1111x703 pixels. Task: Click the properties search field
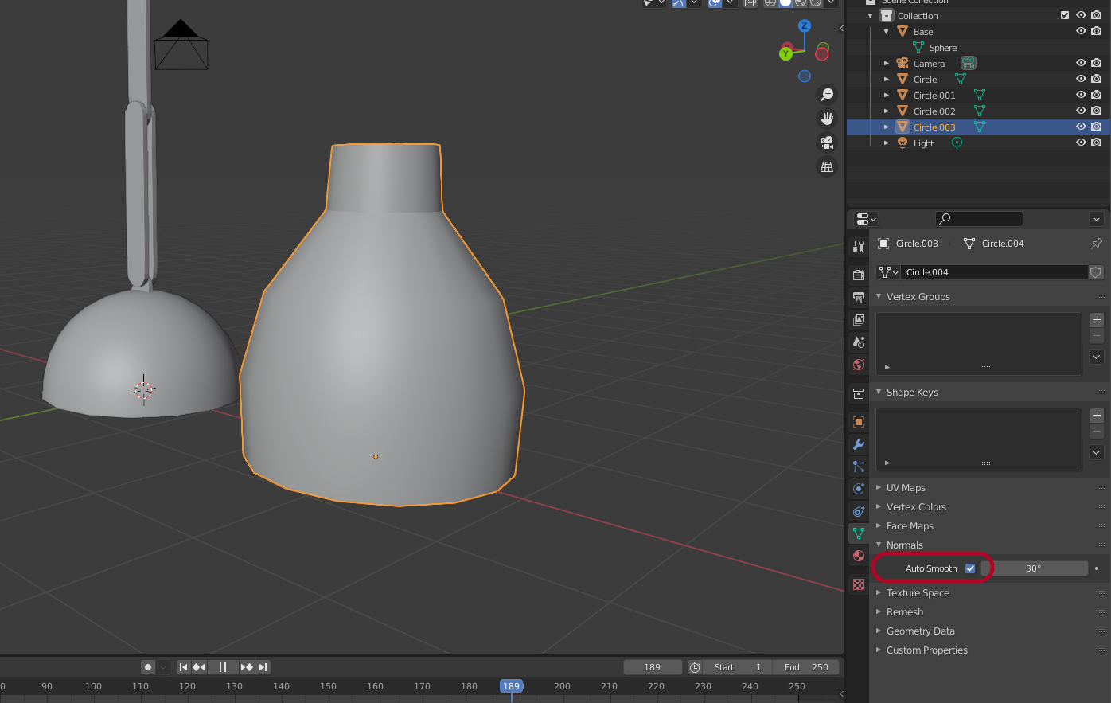coord(979,219)
